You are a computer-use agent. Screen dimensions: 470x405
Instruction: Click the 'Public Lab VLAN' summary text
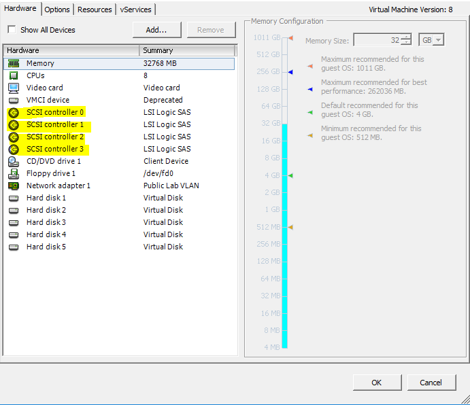coord(171,186)
